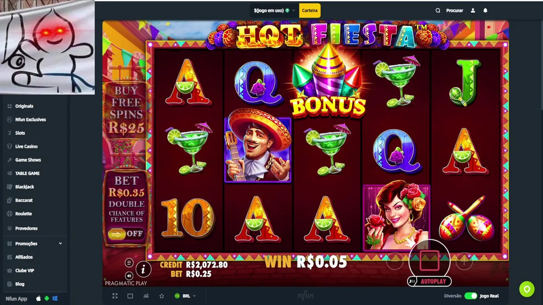543x305 pixels.
Task: Open live stats chart icon
Action: point(146,296)
